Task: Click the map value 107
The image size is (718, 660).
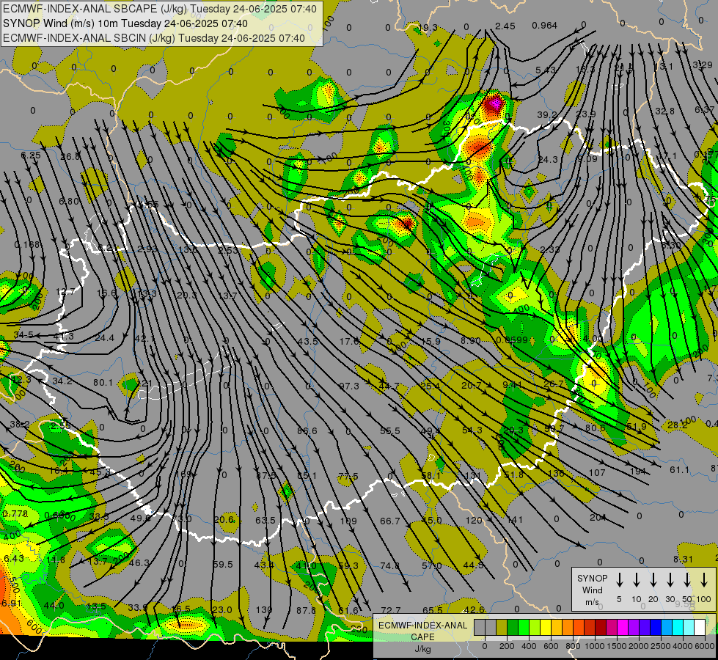Action: [x=597, y=473]
